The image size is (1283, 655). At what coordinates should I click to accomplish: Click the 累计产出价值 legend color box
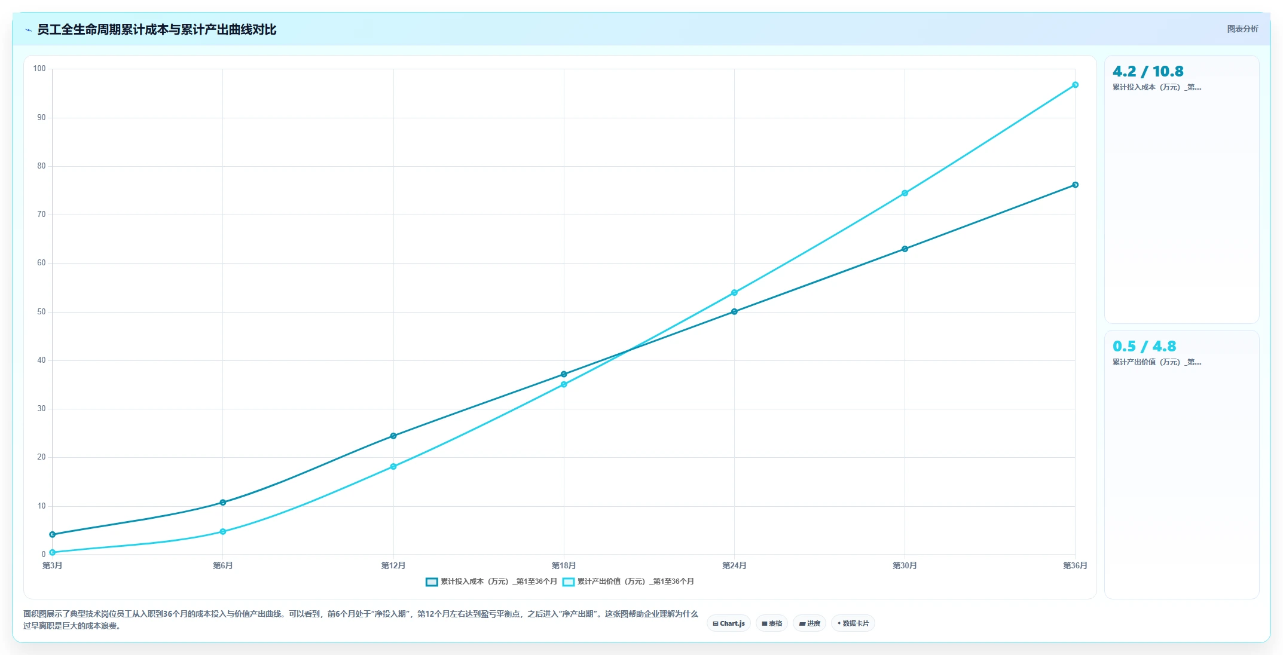(569, 581)
